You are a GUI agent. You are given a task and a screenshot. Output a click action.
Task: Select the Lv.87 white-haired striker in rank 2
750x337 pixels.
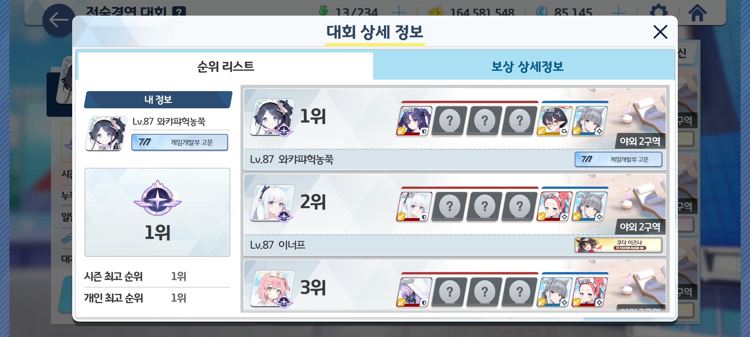[x=414, y=206]
